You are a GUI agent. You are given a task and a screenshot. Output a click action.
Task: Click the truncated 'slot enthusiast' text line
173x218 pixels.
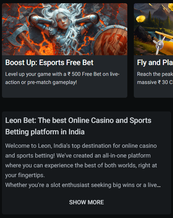pos(83,185)
